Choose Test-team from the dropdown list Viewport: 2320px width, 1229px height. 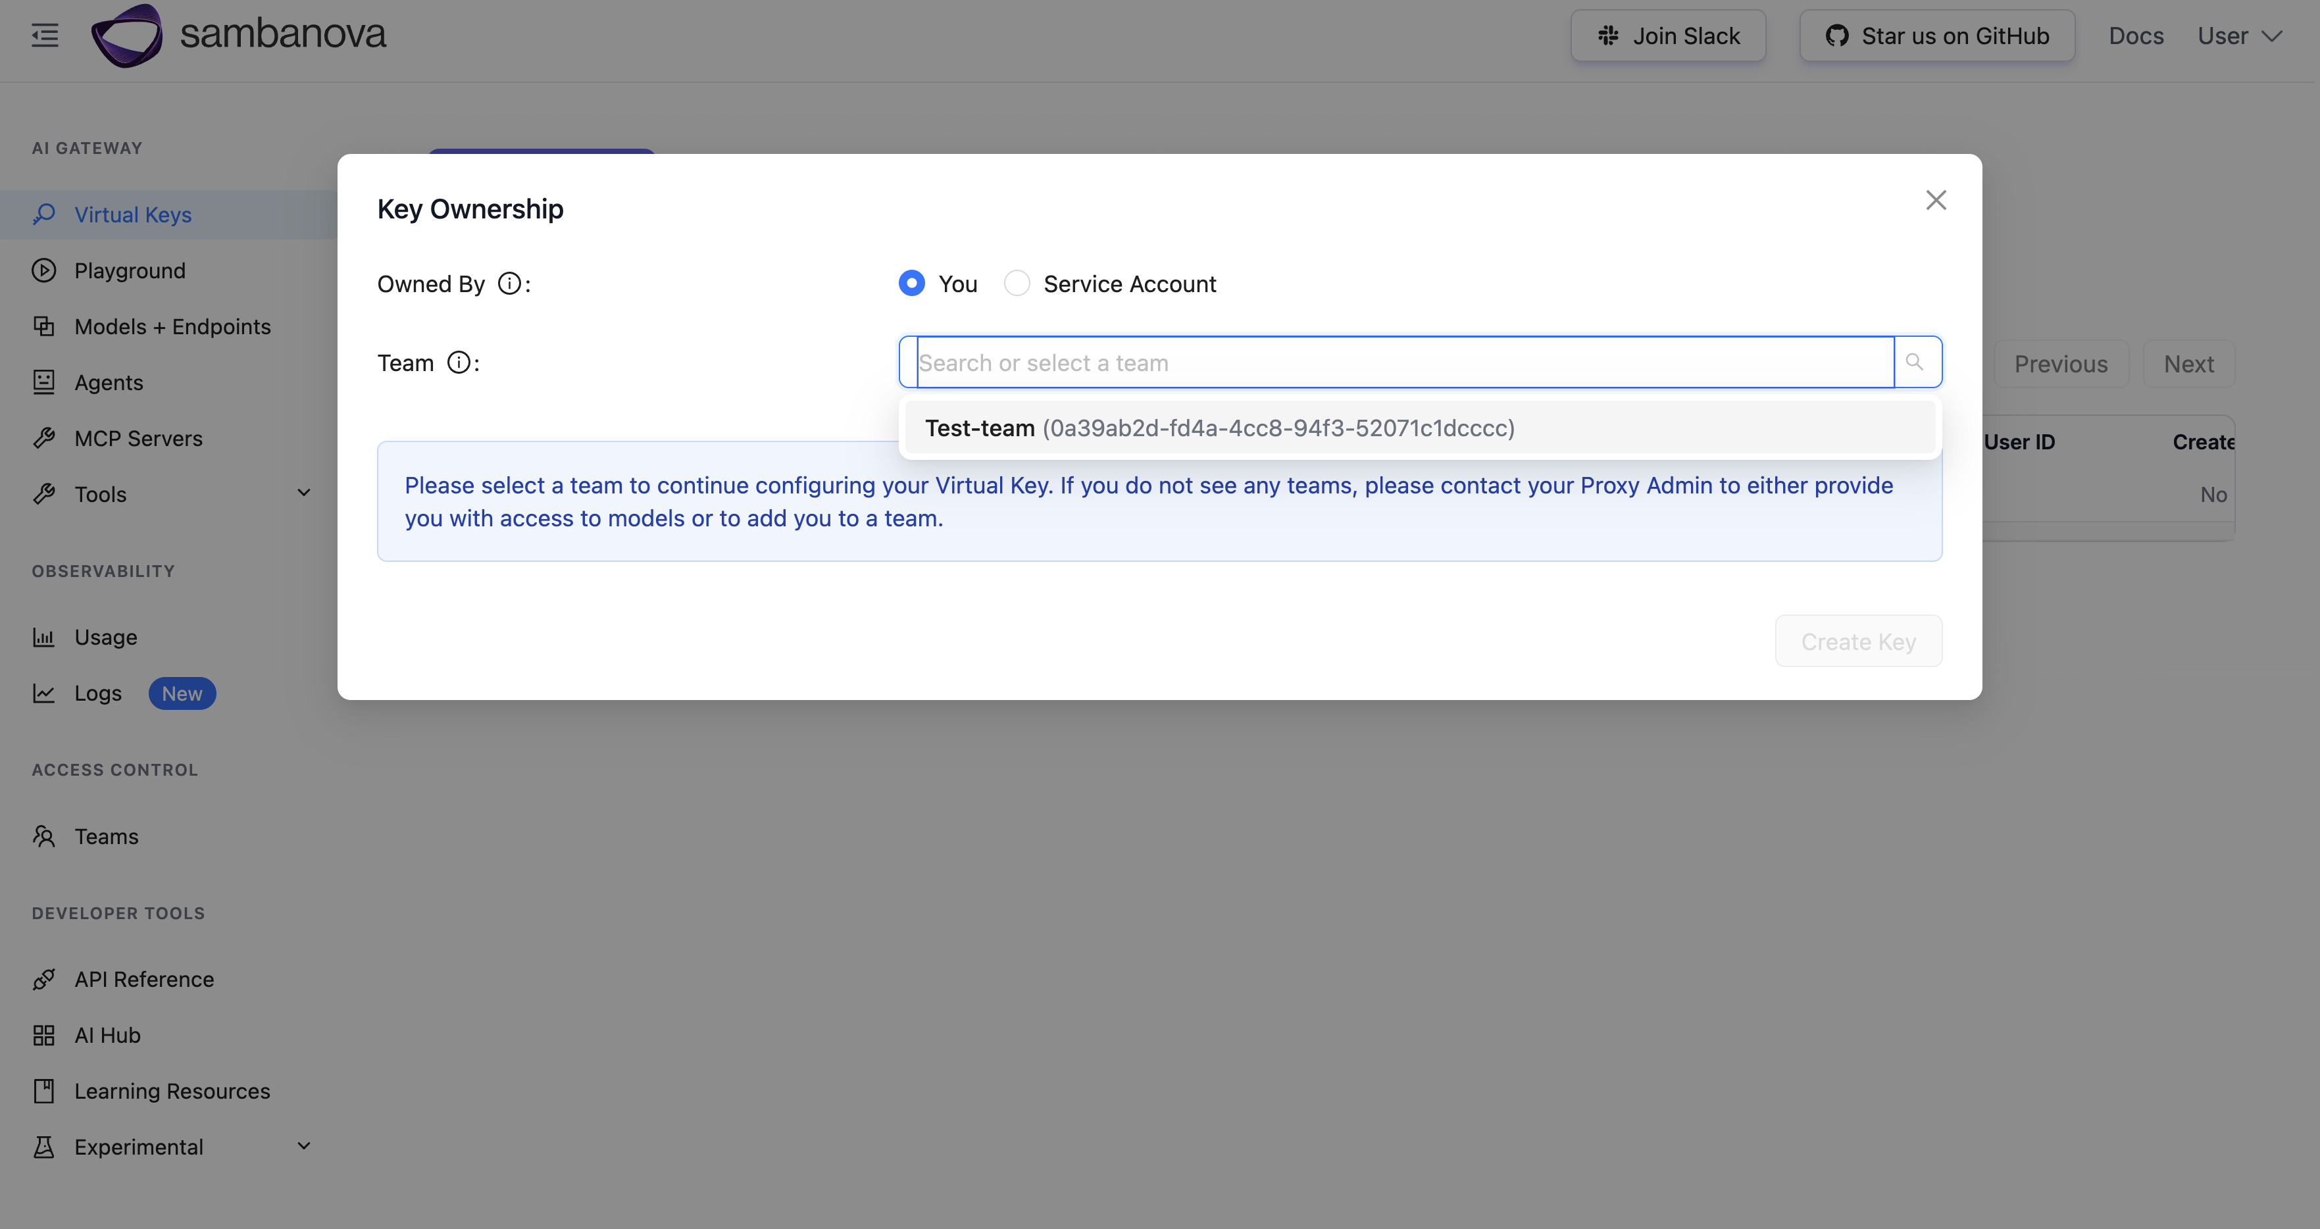pyautogui.click(x=1219, y=428)
